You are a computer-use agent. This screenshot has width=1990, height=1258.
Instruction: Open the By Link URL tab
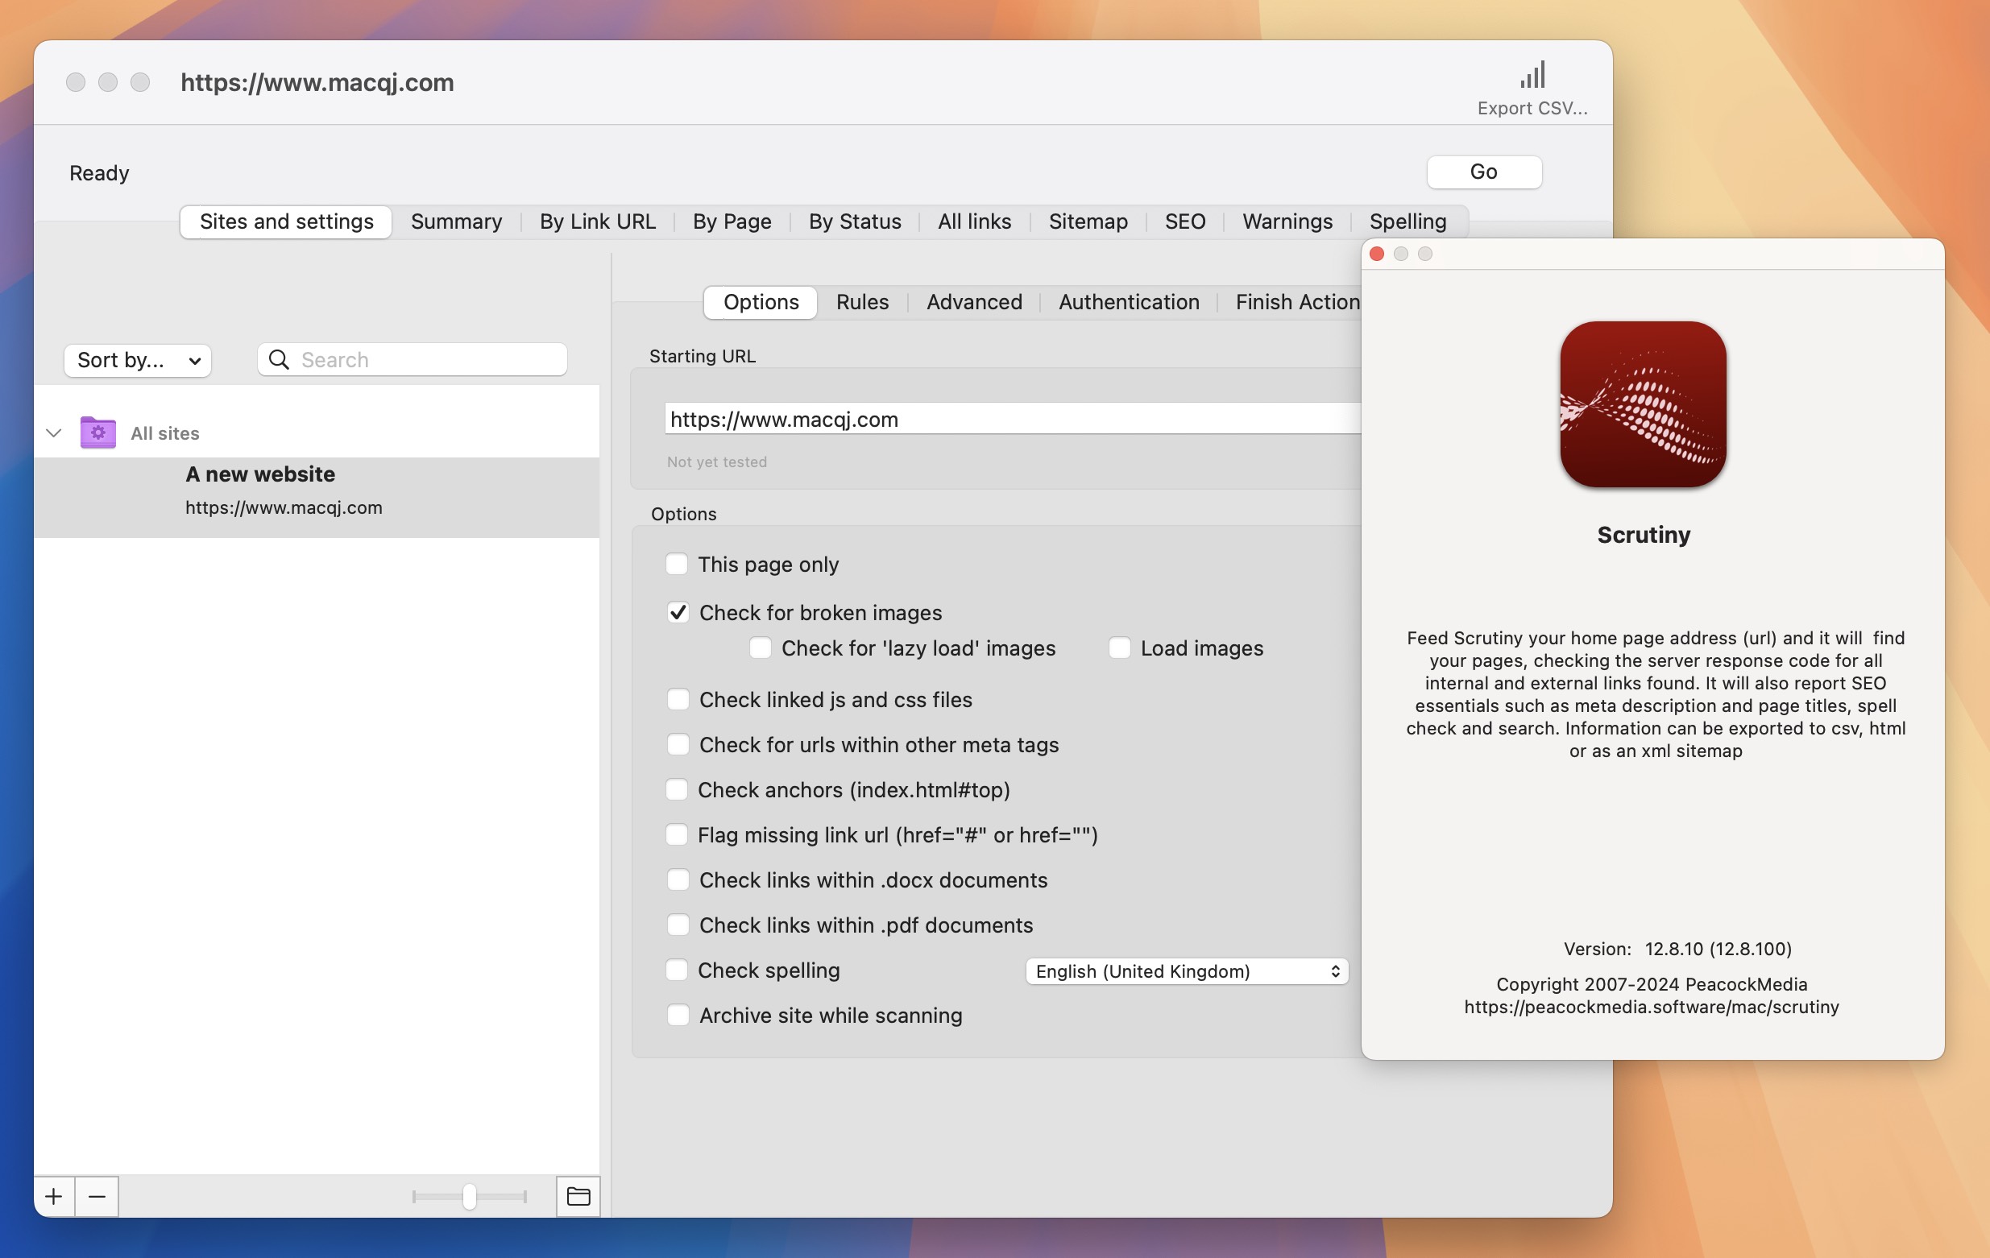598,221
